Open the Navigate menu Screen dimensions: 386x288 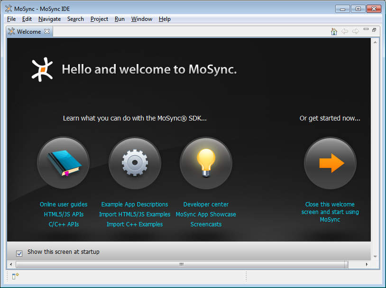pyautogui.click(x=49, y=19)
